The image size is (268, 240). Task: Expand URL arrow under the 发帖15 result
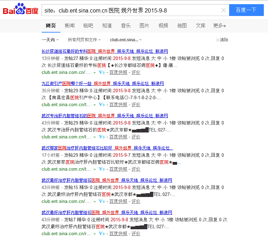point(94,202)
